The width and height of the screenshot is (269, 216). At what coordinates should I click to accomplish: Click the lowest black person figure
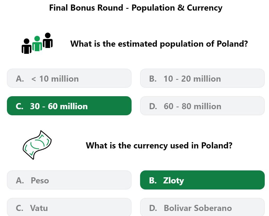click(27, 46)
